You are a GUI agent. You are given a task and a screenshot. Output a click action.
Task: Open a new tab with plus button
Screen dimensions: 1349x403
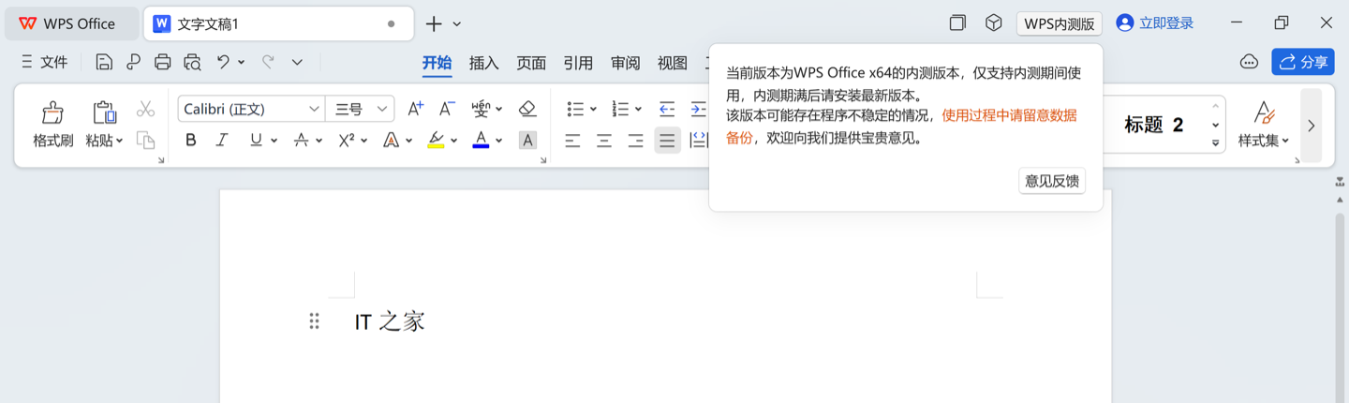(434, 23)
